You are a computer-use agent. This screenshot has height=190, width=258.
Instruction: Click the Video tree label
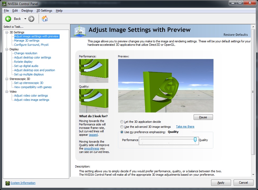pos(13,92)
